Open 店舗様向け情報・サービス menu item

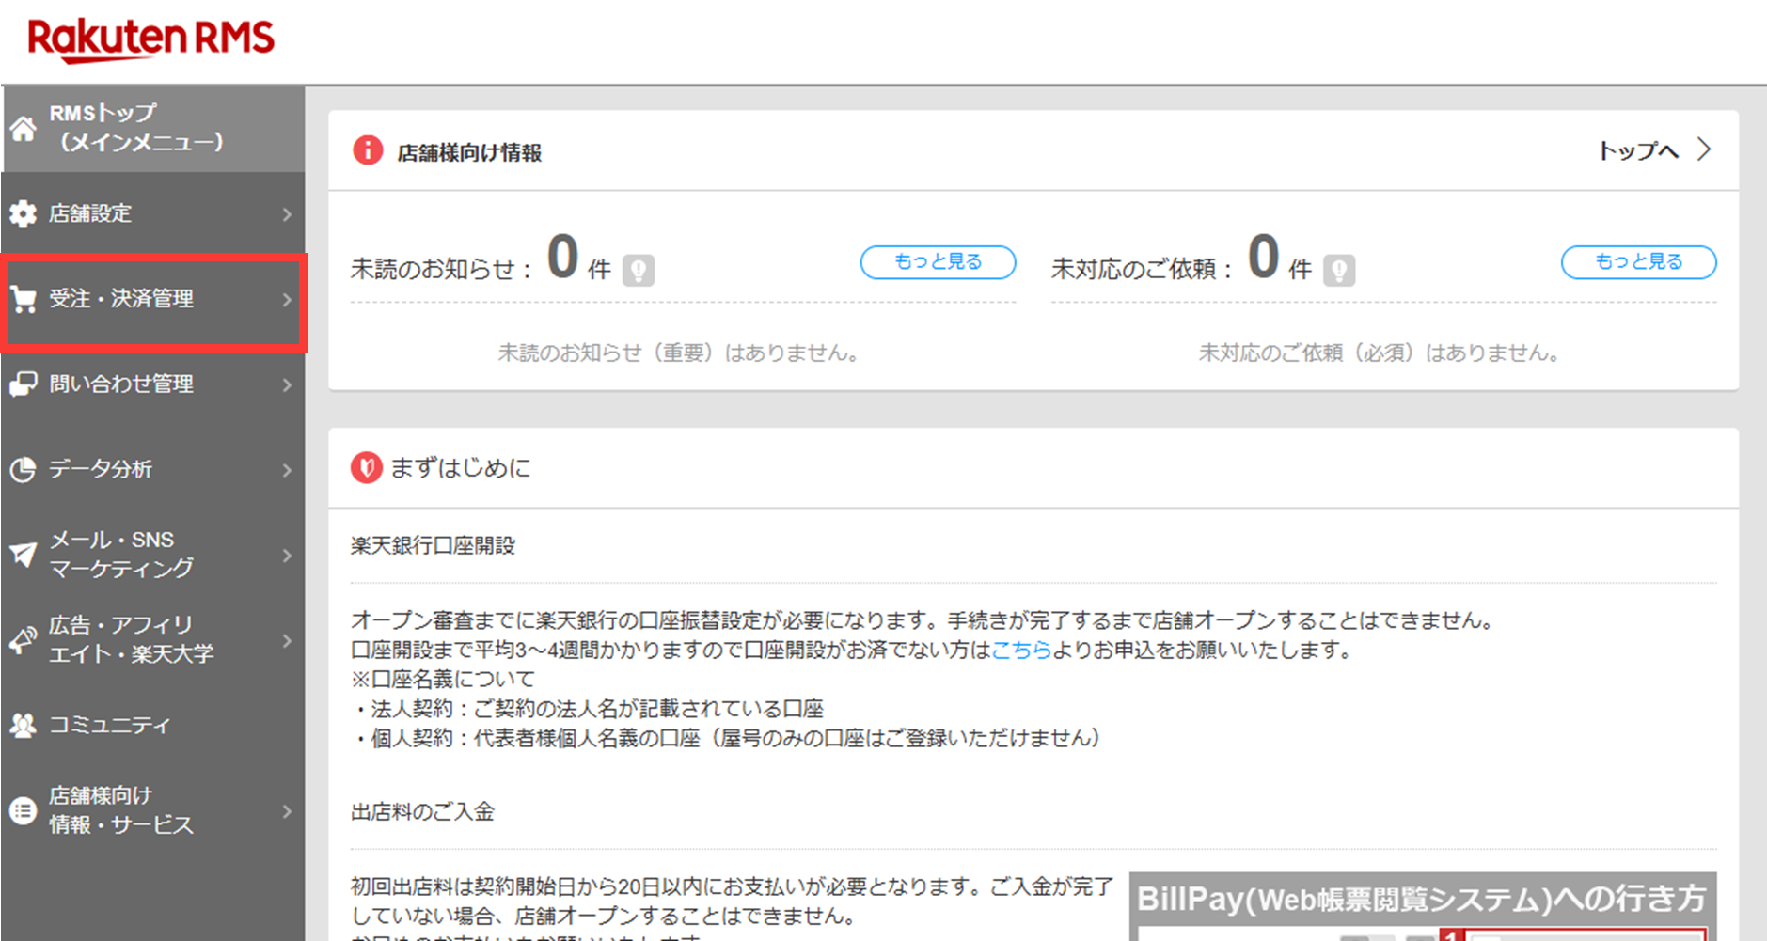coord(153,810)
